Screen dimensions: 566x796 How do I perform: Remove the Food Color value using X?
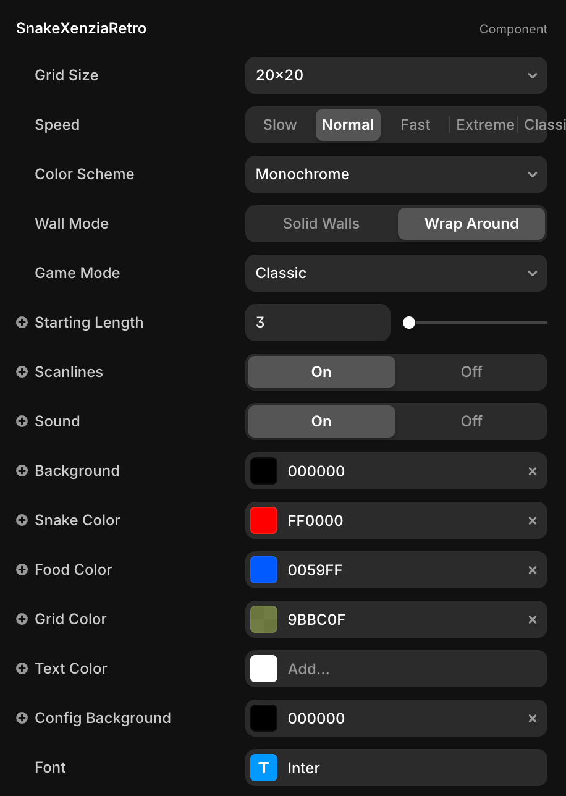point(532,570)
